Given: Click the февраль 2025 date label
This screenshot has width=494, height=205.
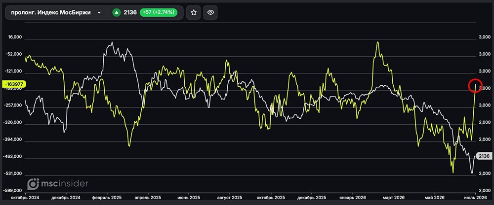Looking at the screenshot, I should [107, 198].
